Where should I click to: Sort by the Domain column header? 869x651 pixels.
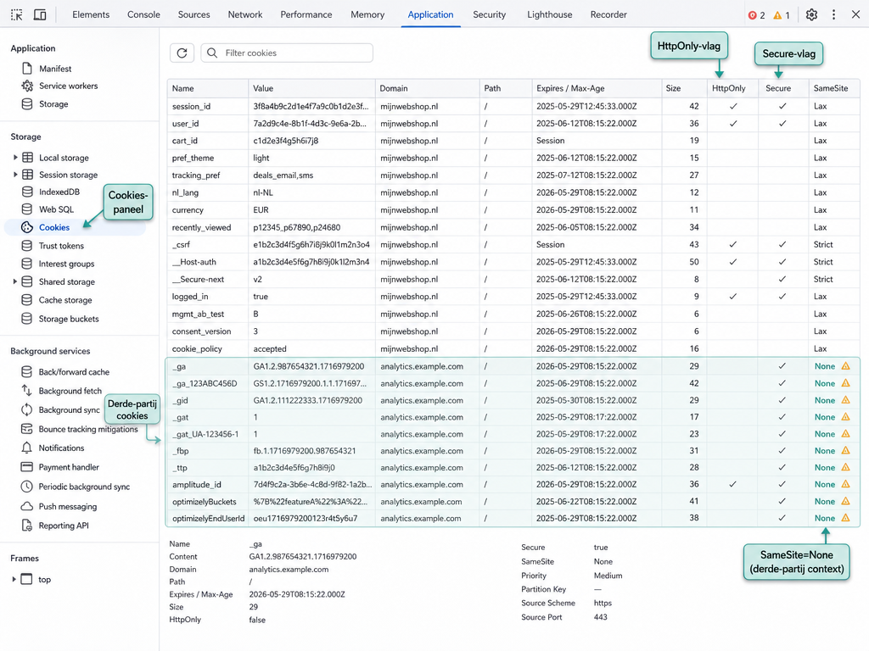(428, 88)
